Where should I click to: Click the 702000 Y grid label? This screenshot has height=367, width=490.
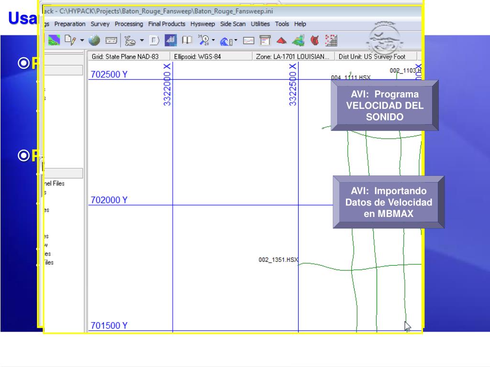pyautogui.click(x=109, y=200)
